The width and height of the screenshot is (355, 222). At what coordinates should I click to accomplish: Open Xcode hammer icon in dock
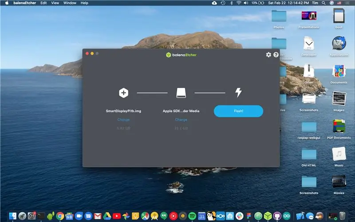click(300, 216)
